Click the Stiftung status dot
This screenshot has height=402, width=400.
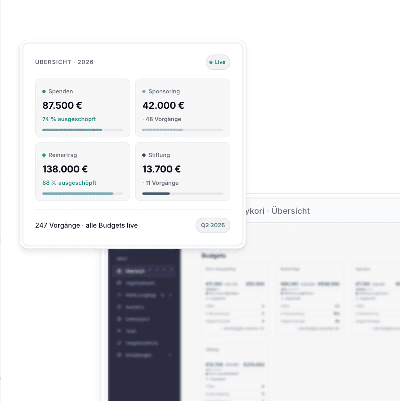(x=144, y=155)
